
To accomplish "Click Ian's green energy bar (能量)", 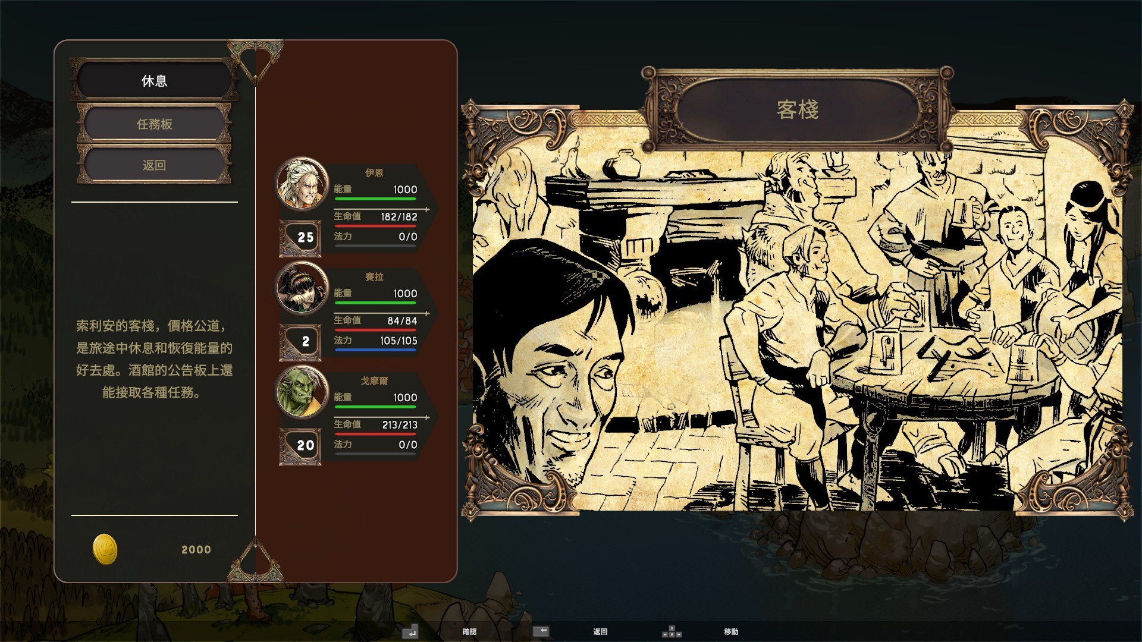I will click(x=375, y=199).
